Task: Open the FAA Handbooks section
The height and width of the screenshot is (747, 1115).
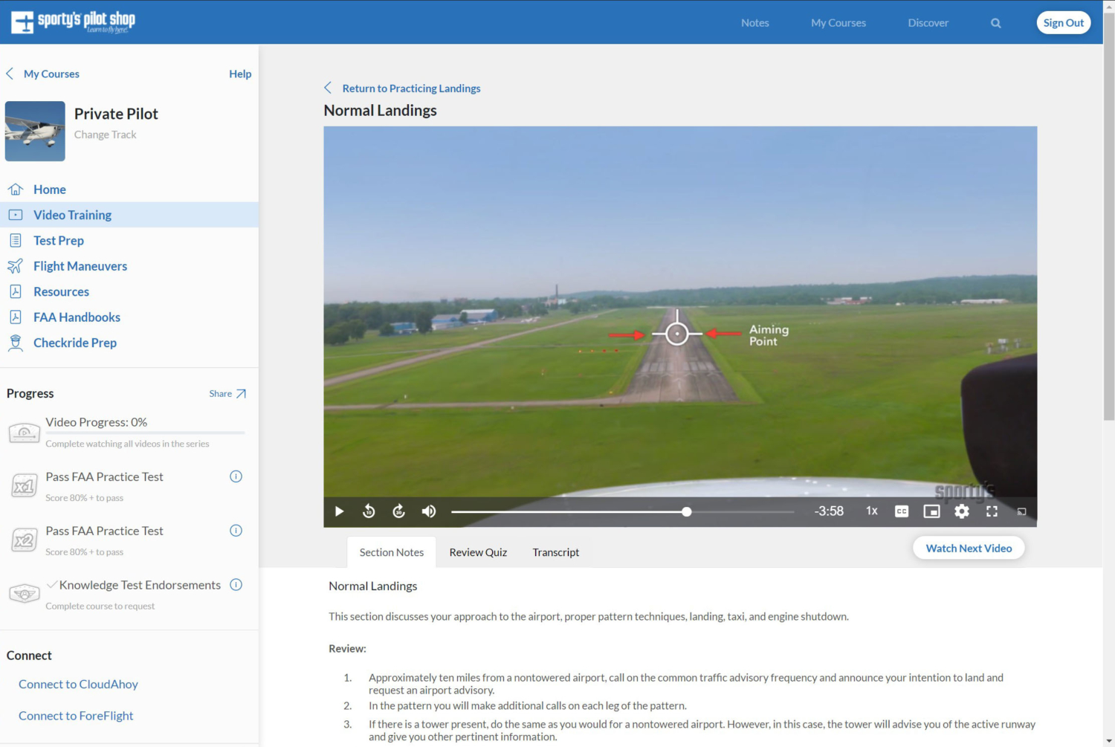Action: pyautogui.click(x=77, y=317)
